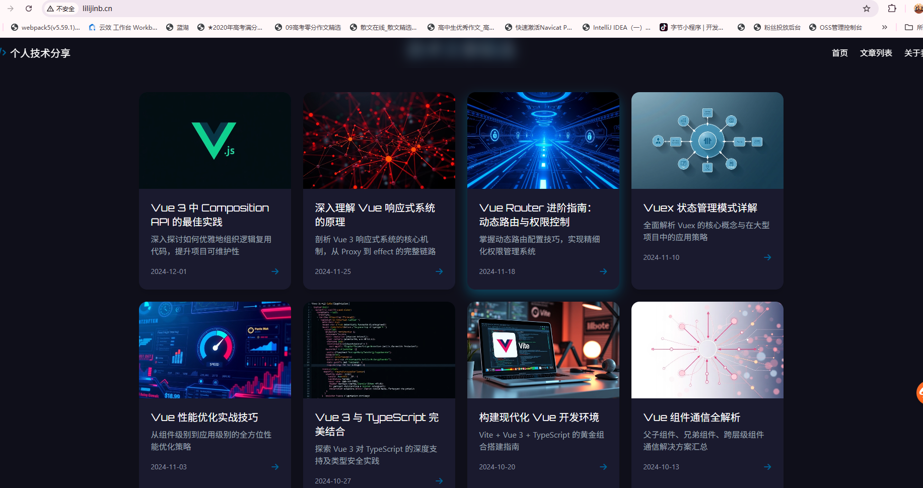Screen dimensions: 923x488
Task: Click the 不安全 security warning indicator
Action: pyautogui.click(x=61, y=9)
